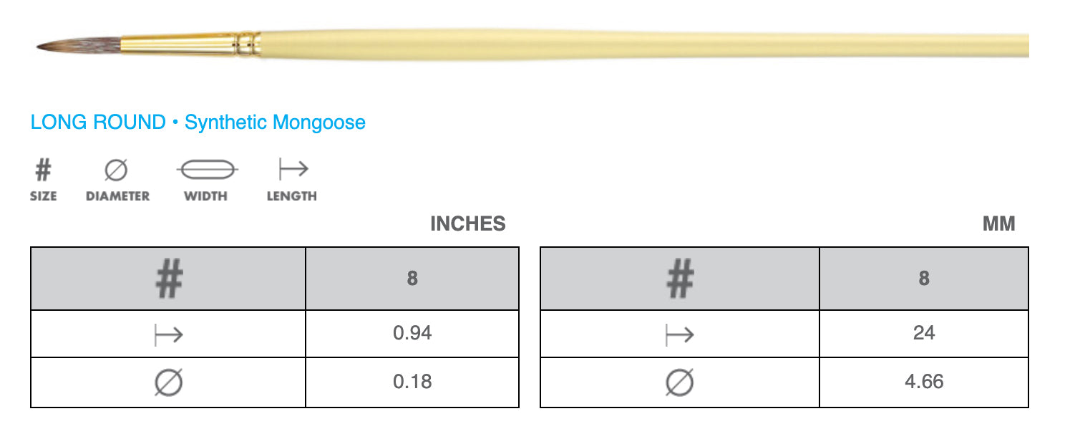Click the hash icon in MM table header
The height and width of the screenshot is (434, 1075).
click(x=679, y=279)
